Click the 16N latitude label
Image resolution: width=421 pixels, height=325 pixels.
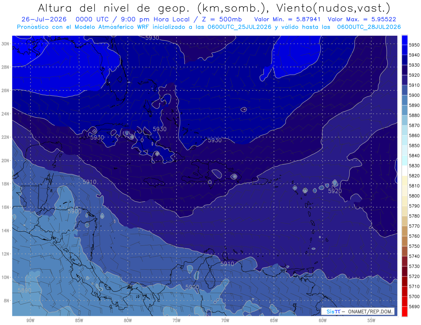coord(6,207)
